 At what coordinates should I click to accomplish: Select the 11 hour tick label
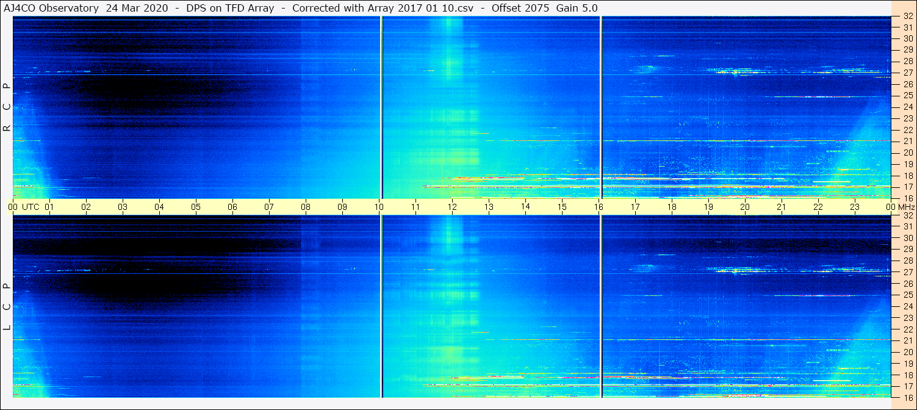415,207
